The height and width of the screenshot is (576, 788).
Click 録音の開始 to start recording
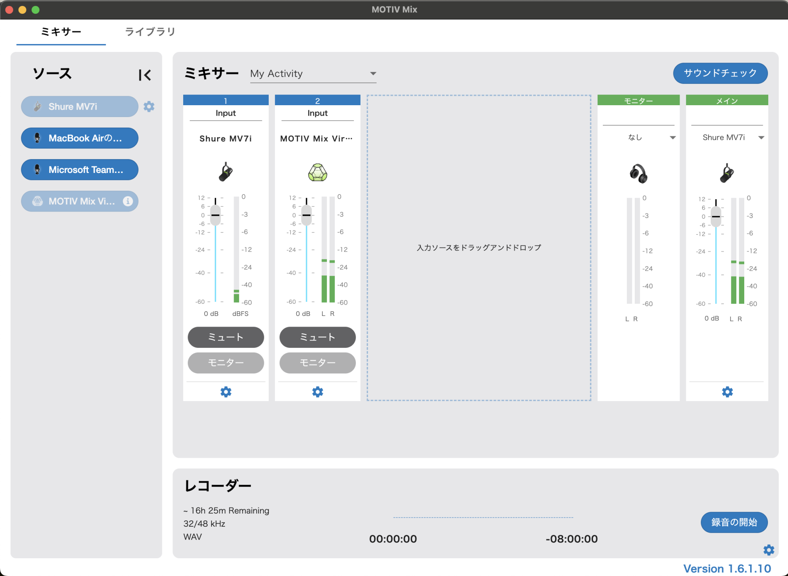coord(734,522)
